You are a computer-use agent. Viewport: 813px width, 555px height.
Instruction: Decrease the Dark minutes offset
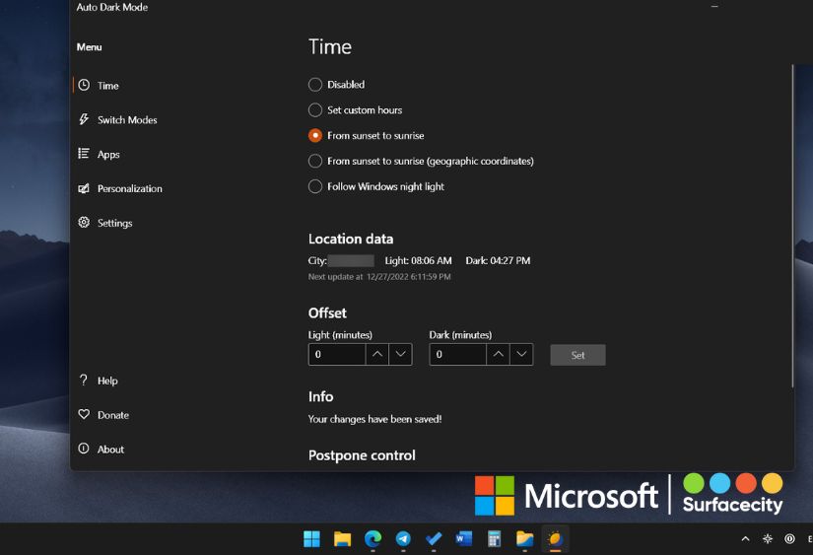tap(521, 355)
